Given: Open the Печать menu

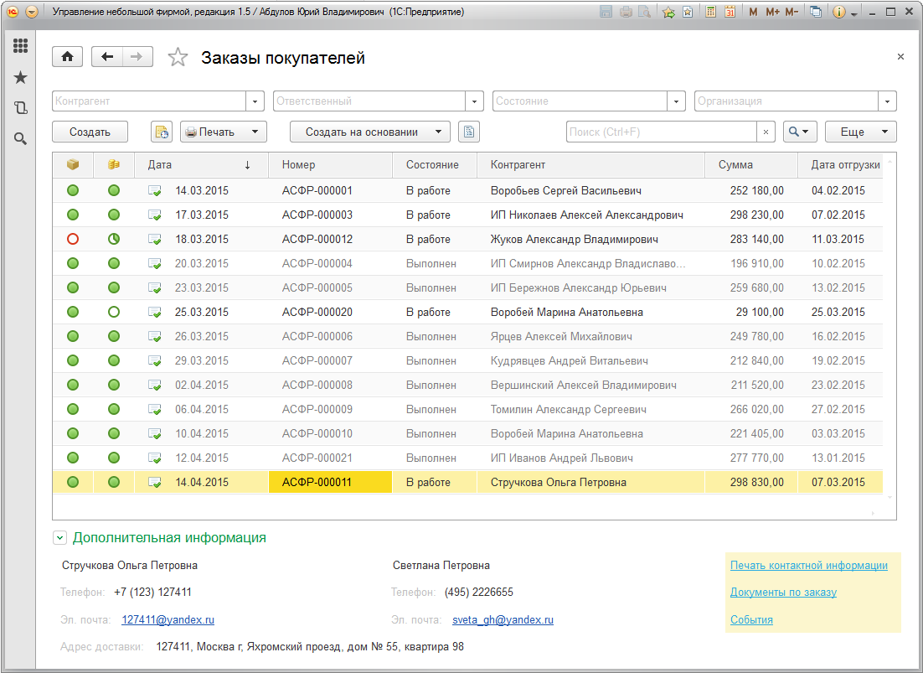Looking at the screenshot, I should point(223,132).
